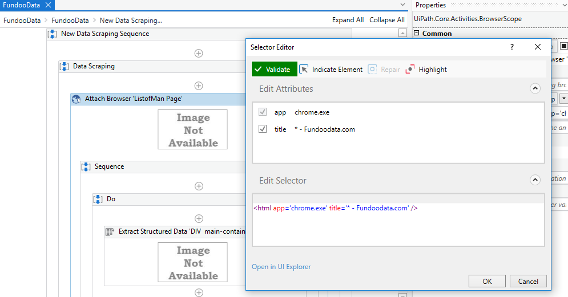Add activity via plus below Data Scraping header
Viewport: 568px width, 297px height.
click(x=199, y=86)
